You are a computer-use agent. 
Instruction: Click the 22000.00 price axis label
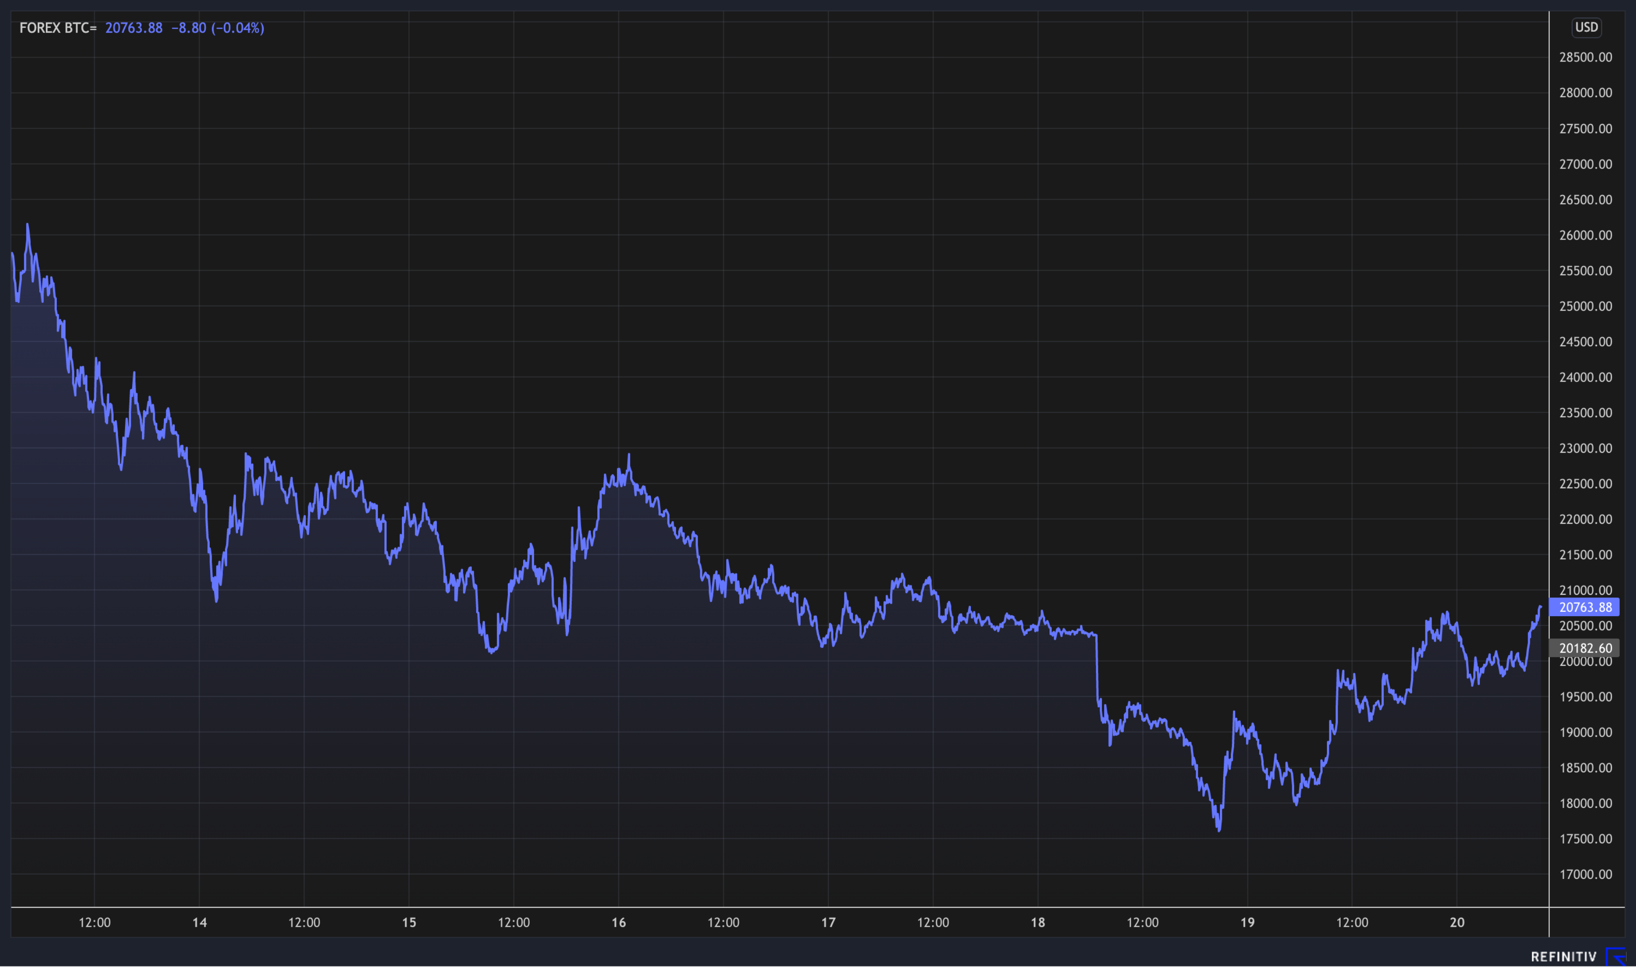(x=1585, y=519)
